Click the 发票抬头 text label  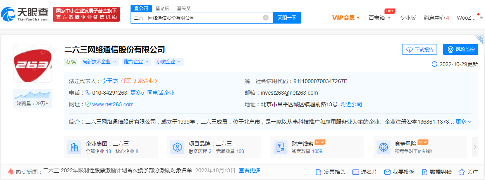tap(335, 172)
